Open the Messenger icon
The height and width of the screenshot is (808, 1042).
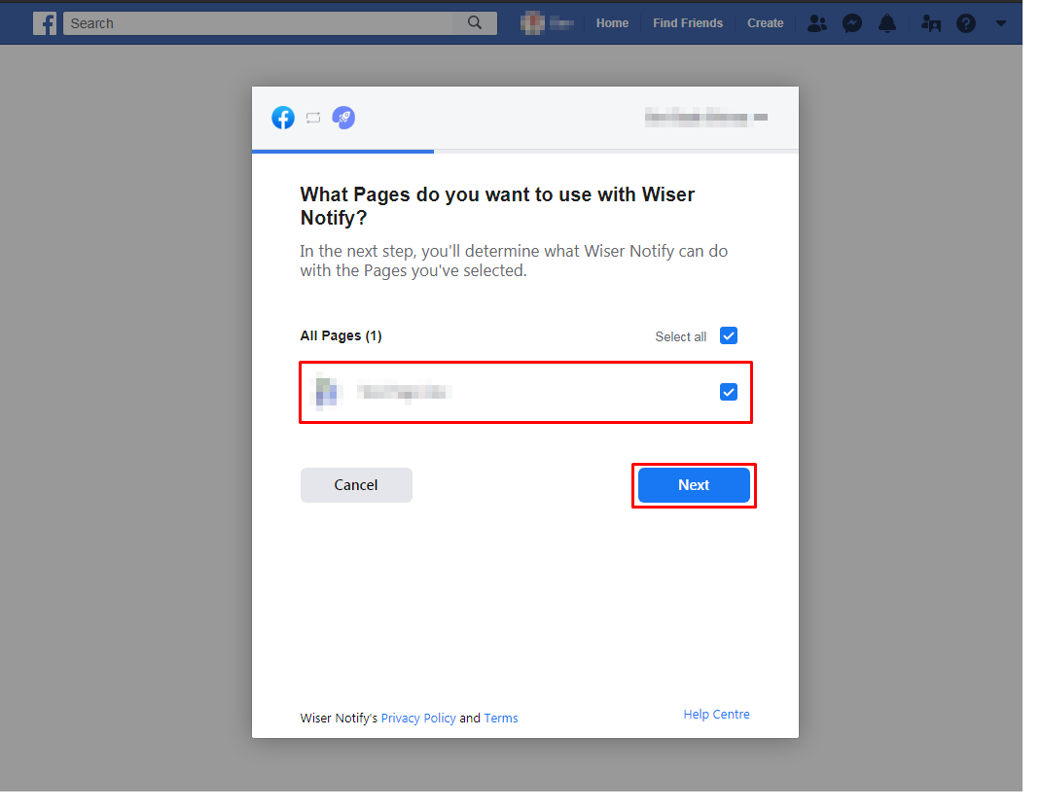[x=852, y=24]
